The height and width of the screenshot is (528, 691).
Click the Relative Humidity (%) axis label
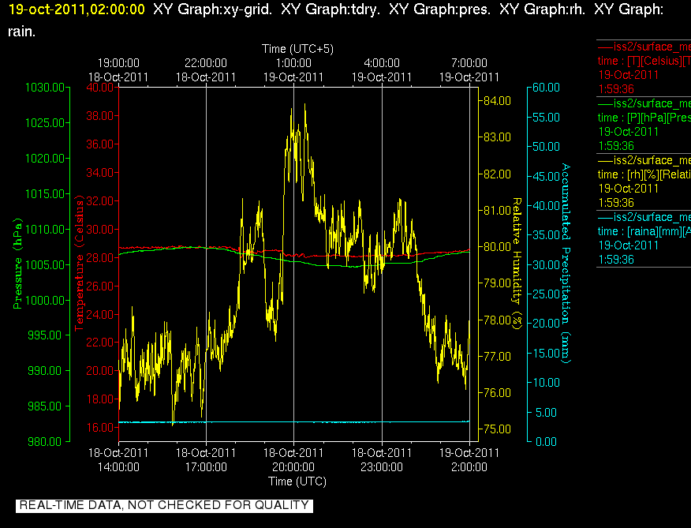(517, 264)
